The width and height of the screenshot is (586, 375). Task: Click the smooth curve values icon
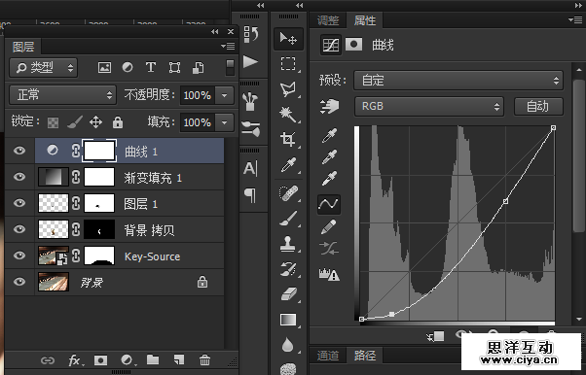pyautogui.click(x=329, y=248)
